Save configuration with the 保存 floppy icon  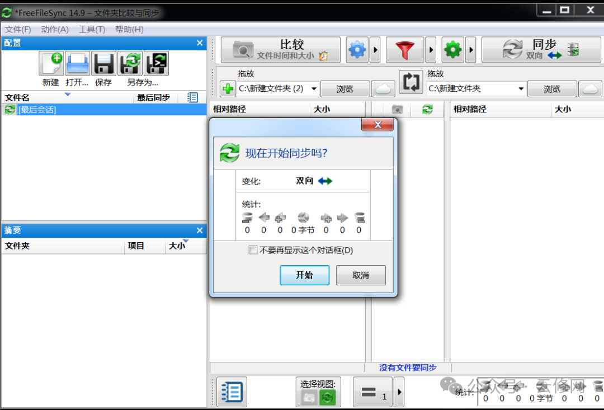pos(103,63)
